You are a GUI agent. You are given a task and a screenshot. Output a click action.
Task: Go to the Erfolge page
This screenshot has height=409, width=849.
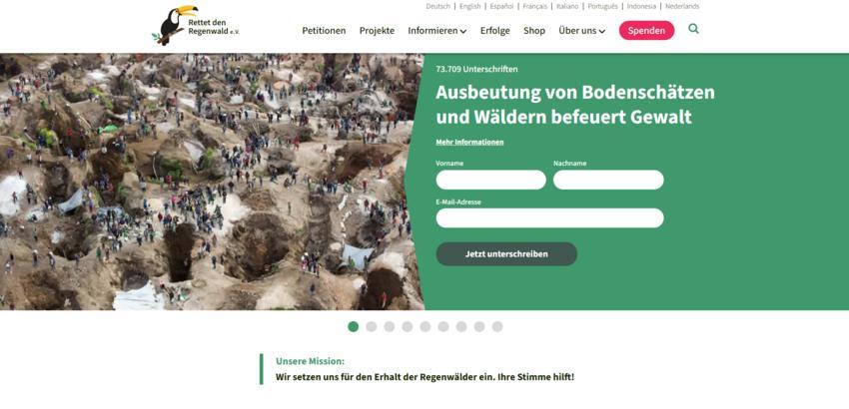(x=494, y=31)
